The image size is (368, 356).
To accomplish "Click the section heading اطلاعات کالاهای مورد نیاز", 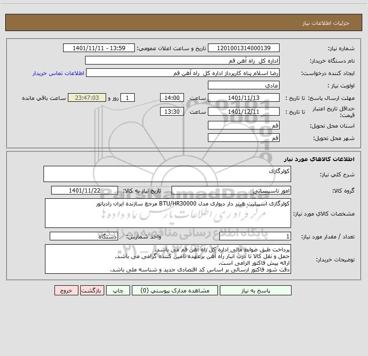I will (x=319, y=159).
